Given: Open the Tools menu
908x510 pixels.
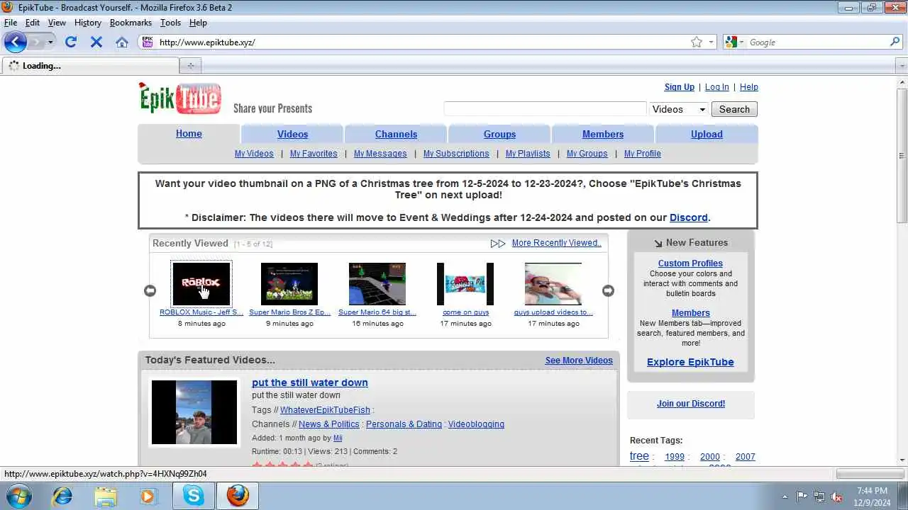Looking at the screenshot, I should click(x=170, y=23).
